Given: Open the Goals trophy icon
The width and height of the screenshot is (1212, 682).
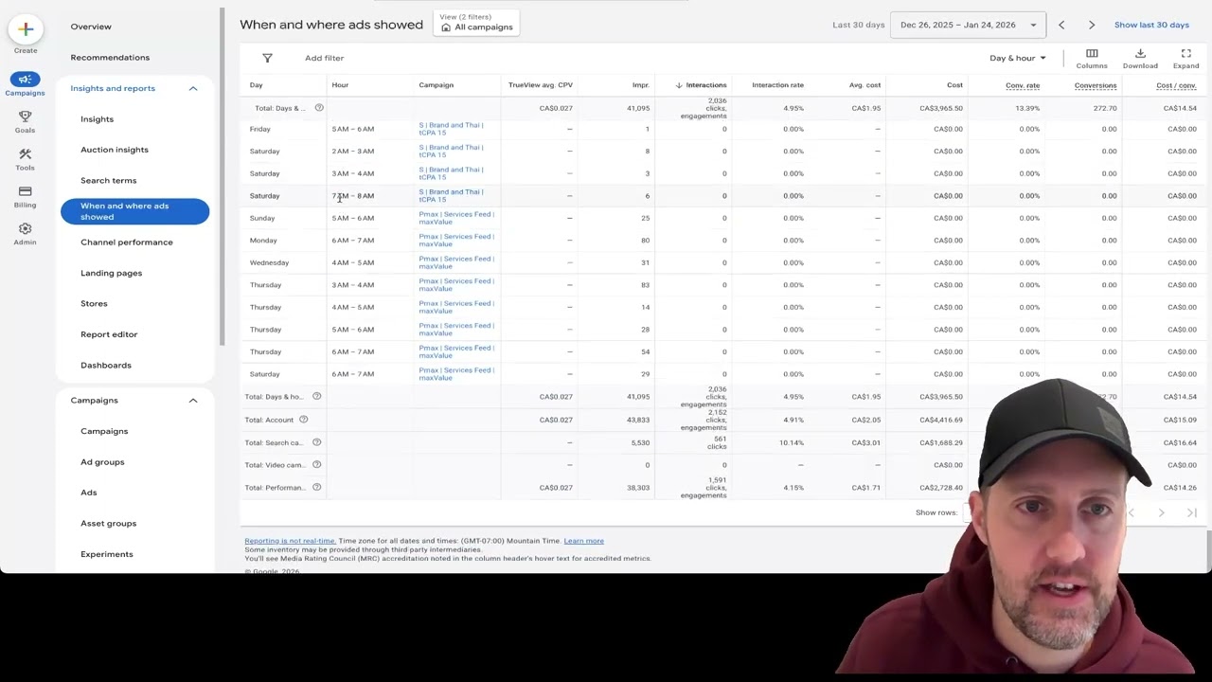Looking at the screenshot, I should tap(26, 117).
